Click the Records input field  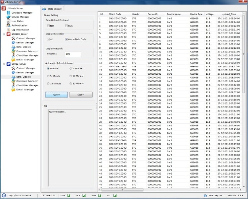point(73,54)
